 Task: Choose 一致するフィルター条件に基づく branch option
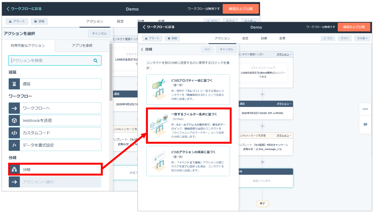pyautogui.click(x=189, y=125)
